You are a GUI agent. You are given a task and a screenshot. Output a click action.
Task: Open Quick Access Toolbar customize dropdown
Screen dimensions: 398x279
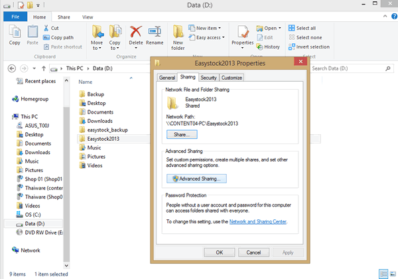coord(38,5)
